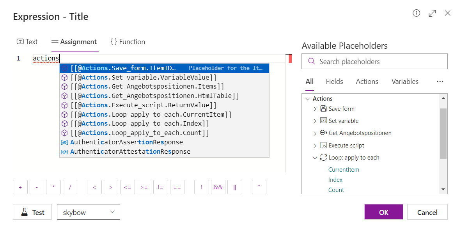The width and height of the screenshot is (461, 229).
Task: Click the Execute script JS icon
Action: coord(323,145)
